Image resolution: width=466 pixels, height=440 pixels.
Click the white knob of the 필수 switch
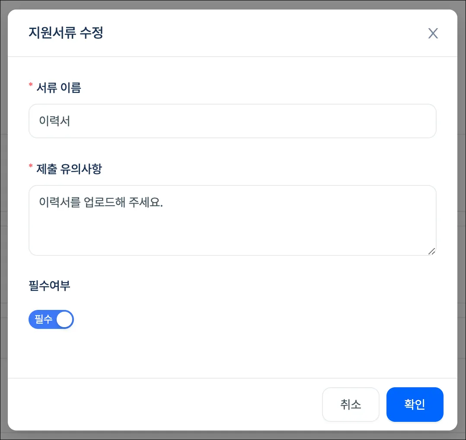64,320
